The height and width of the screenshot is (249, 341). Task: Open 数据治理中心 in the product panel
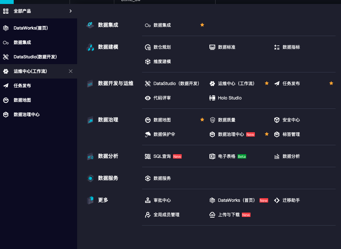coord(232,134)
